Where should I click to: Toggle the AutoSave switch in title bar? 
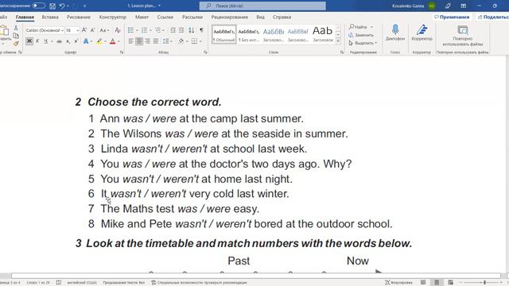point(39,6)
